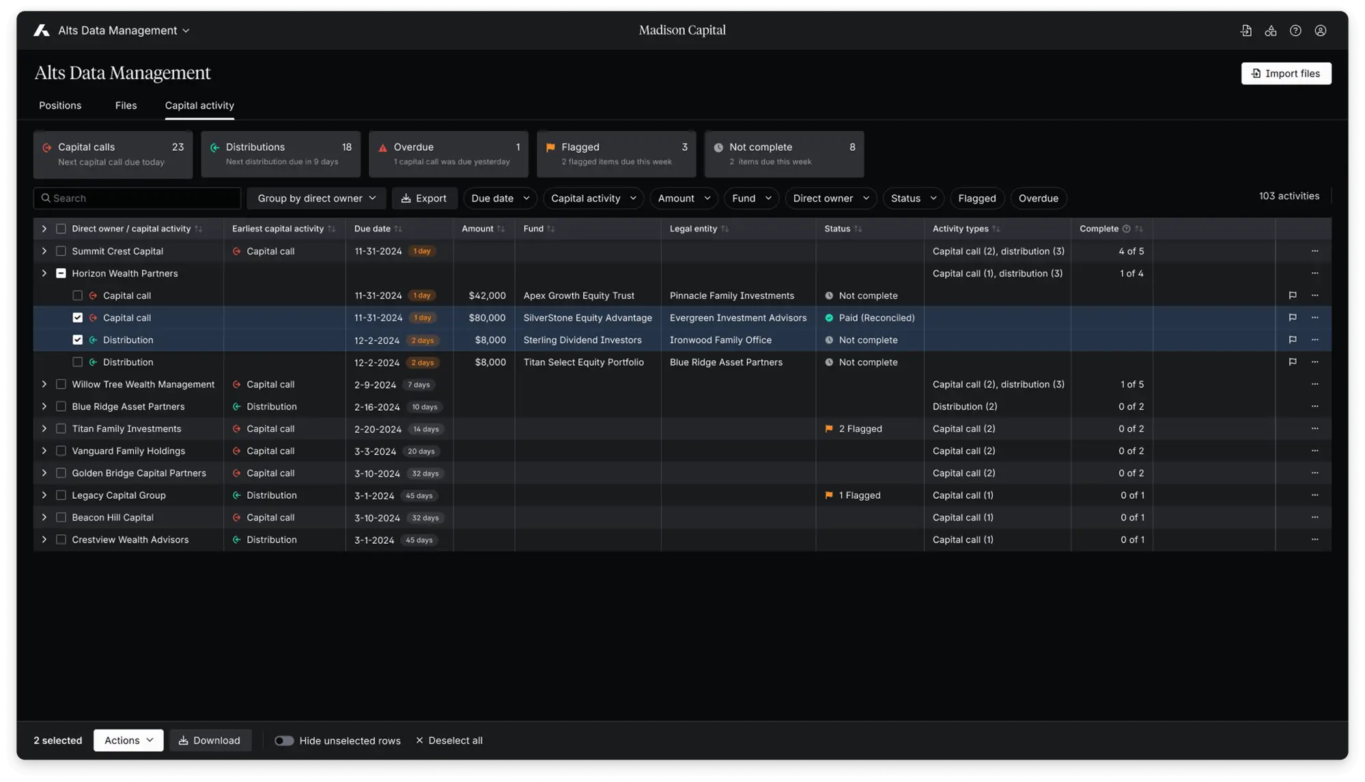Image resolution: width=1365 pixels, height=782 pixels.
Task: Uncheck the Sterling Dividend Investors row checkbox
Action: 78,340
